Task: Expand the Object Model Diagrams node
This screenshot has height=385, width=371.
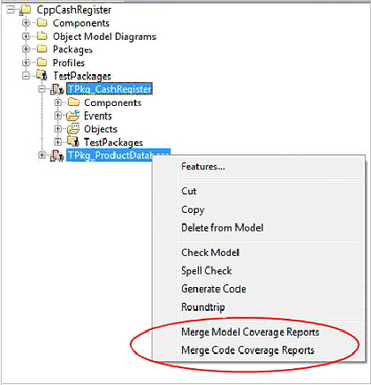Action: click(x=26, y=36)
